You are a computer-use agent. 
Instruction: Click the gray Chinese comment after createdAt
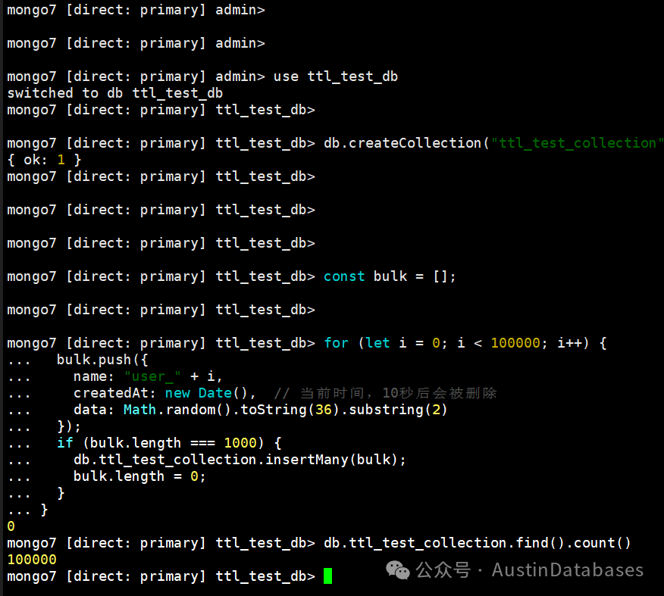[385, 393]
